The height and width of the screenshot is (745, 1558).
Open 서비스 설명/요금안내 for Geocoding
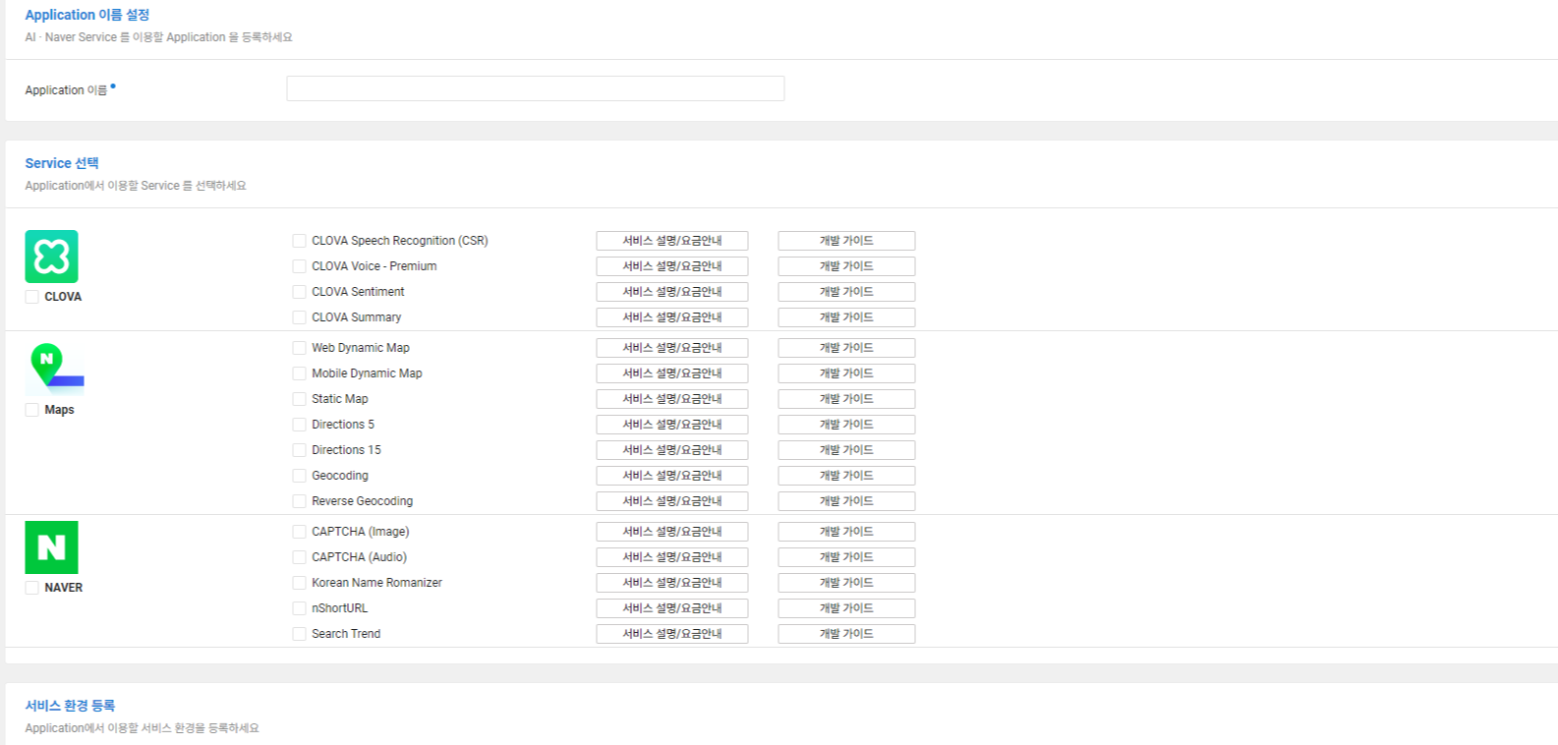pos(672,476)
